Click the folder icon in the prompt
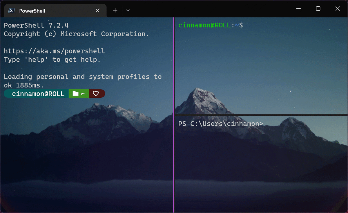This screenshot has height=213, width=348. click(75, 94)
